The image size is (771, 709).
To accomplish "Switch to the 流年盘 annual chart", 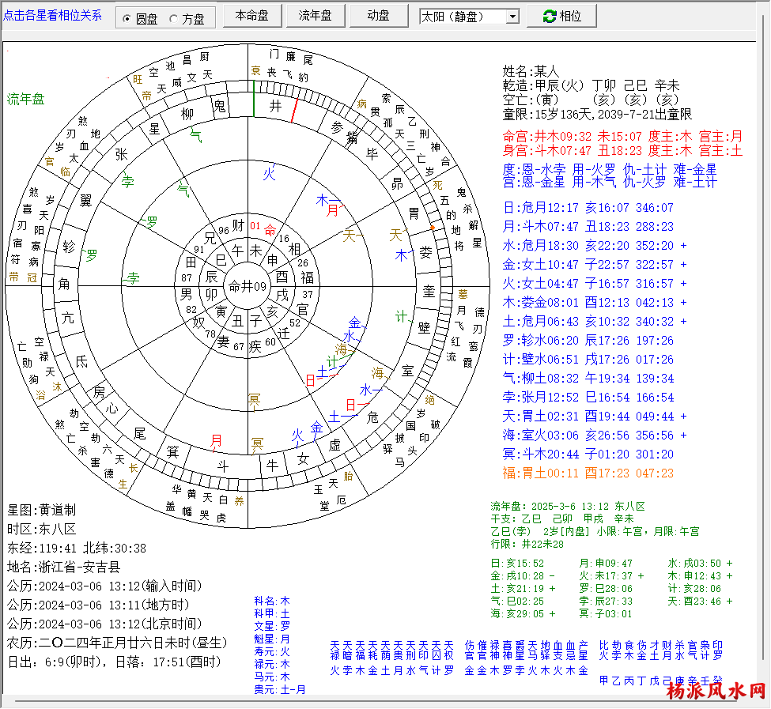I will pos(315,16).
